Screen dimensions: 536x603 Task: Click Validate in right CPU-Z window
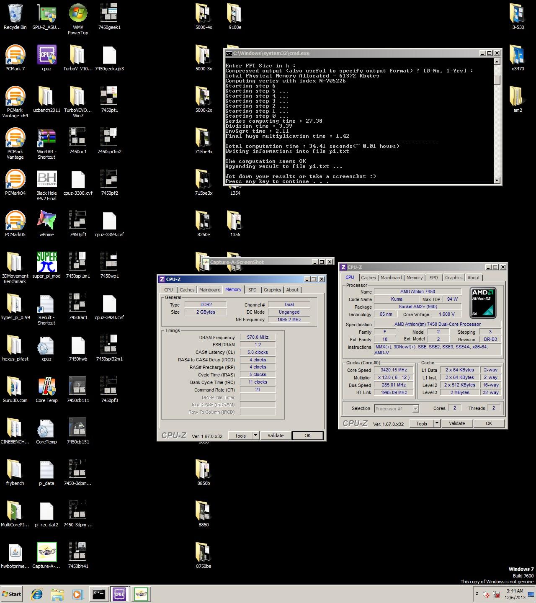[x=457, y=423]
